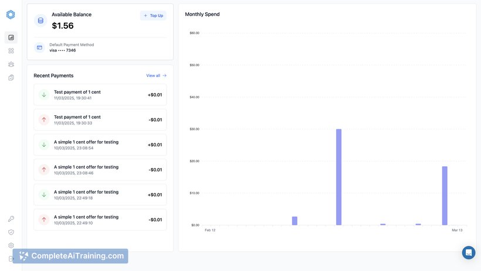Click the $1.56 balance amount
481x271 pixels.
63,26
